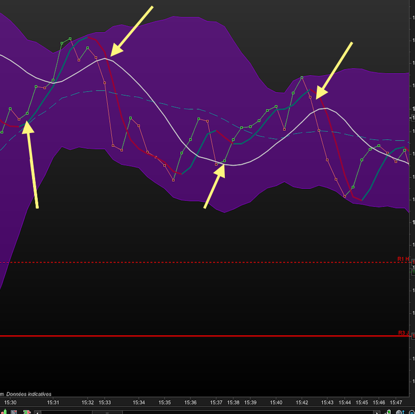Click the R1 H label text
415x414 pixels.
(x=403, y=259)
